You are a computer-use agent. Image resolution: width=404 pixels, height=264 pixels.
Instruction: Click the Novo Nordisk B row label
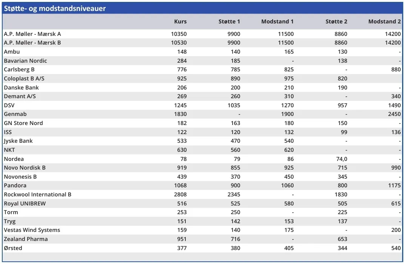click(25, 168)
